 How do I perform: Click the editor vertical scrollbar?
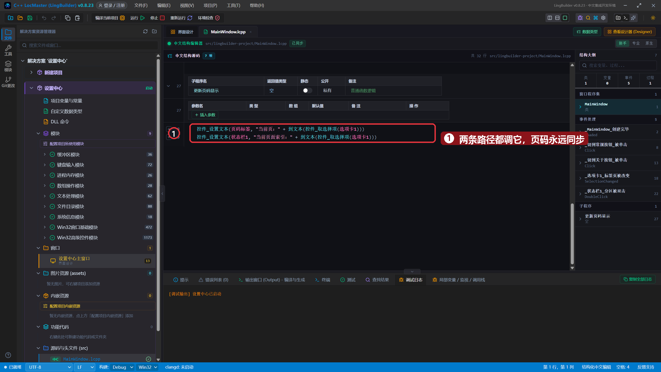pyautogui.click(x=572, y=234)
